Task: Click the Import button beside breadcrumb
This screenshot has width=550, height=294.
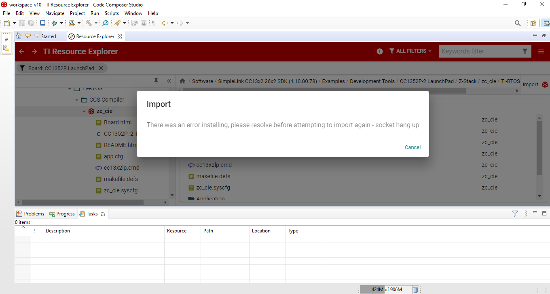Action: [x=535, y=84]
